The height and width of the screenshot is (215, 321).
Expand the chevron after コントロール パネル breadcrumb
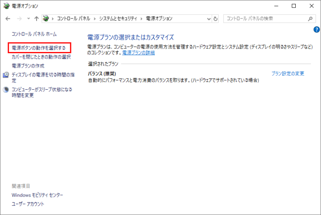click(x=95, y=19)
